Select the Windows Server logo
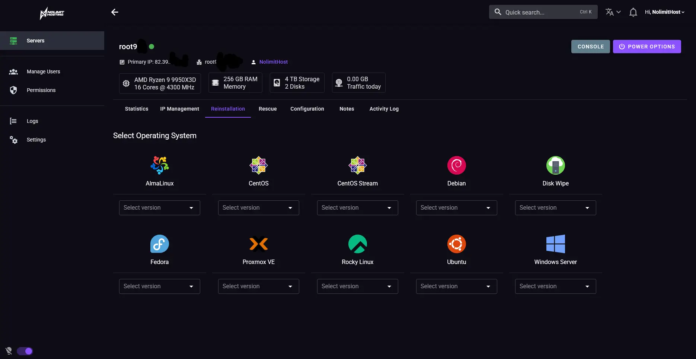The image size is (696, 359). click(556, 244)
